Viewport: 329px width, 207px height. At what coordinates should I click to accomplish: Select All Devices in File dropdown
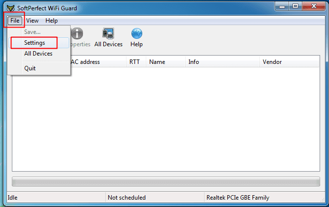(x=39, y=54)
